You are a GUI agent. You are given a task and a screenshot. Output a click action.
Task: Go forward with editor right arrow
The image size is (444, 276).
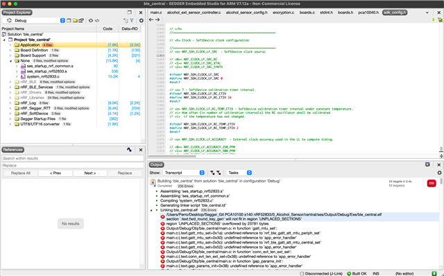157,20
